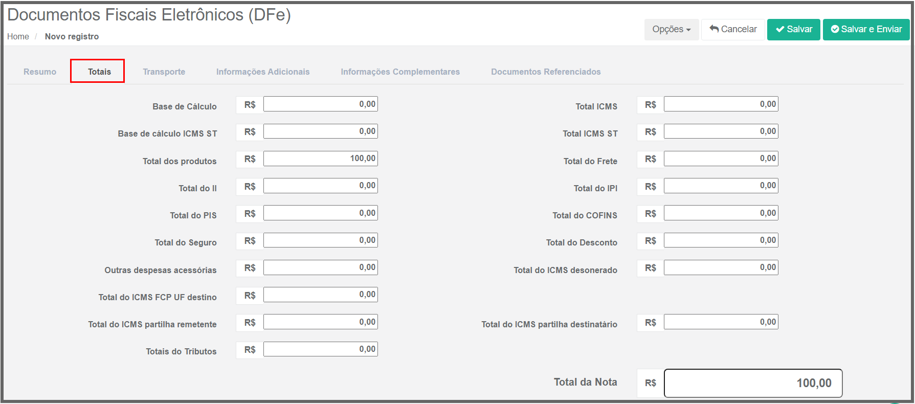Navigate to Home breadcrumb link
Viewport: 915px width, 404px height.
(18, 36)
